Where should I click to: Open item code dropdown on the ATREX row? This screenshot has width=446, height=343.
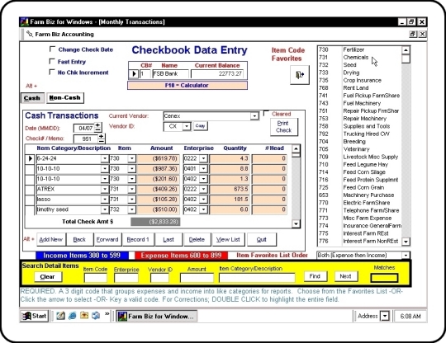[x=131, y=189]
